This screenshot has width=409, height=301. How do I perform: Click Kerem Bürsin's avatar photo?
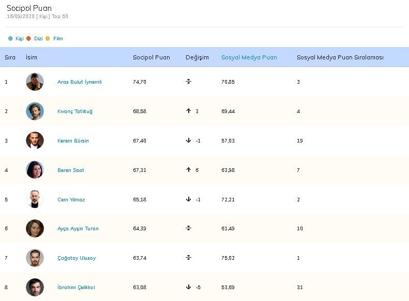[35, 140]
